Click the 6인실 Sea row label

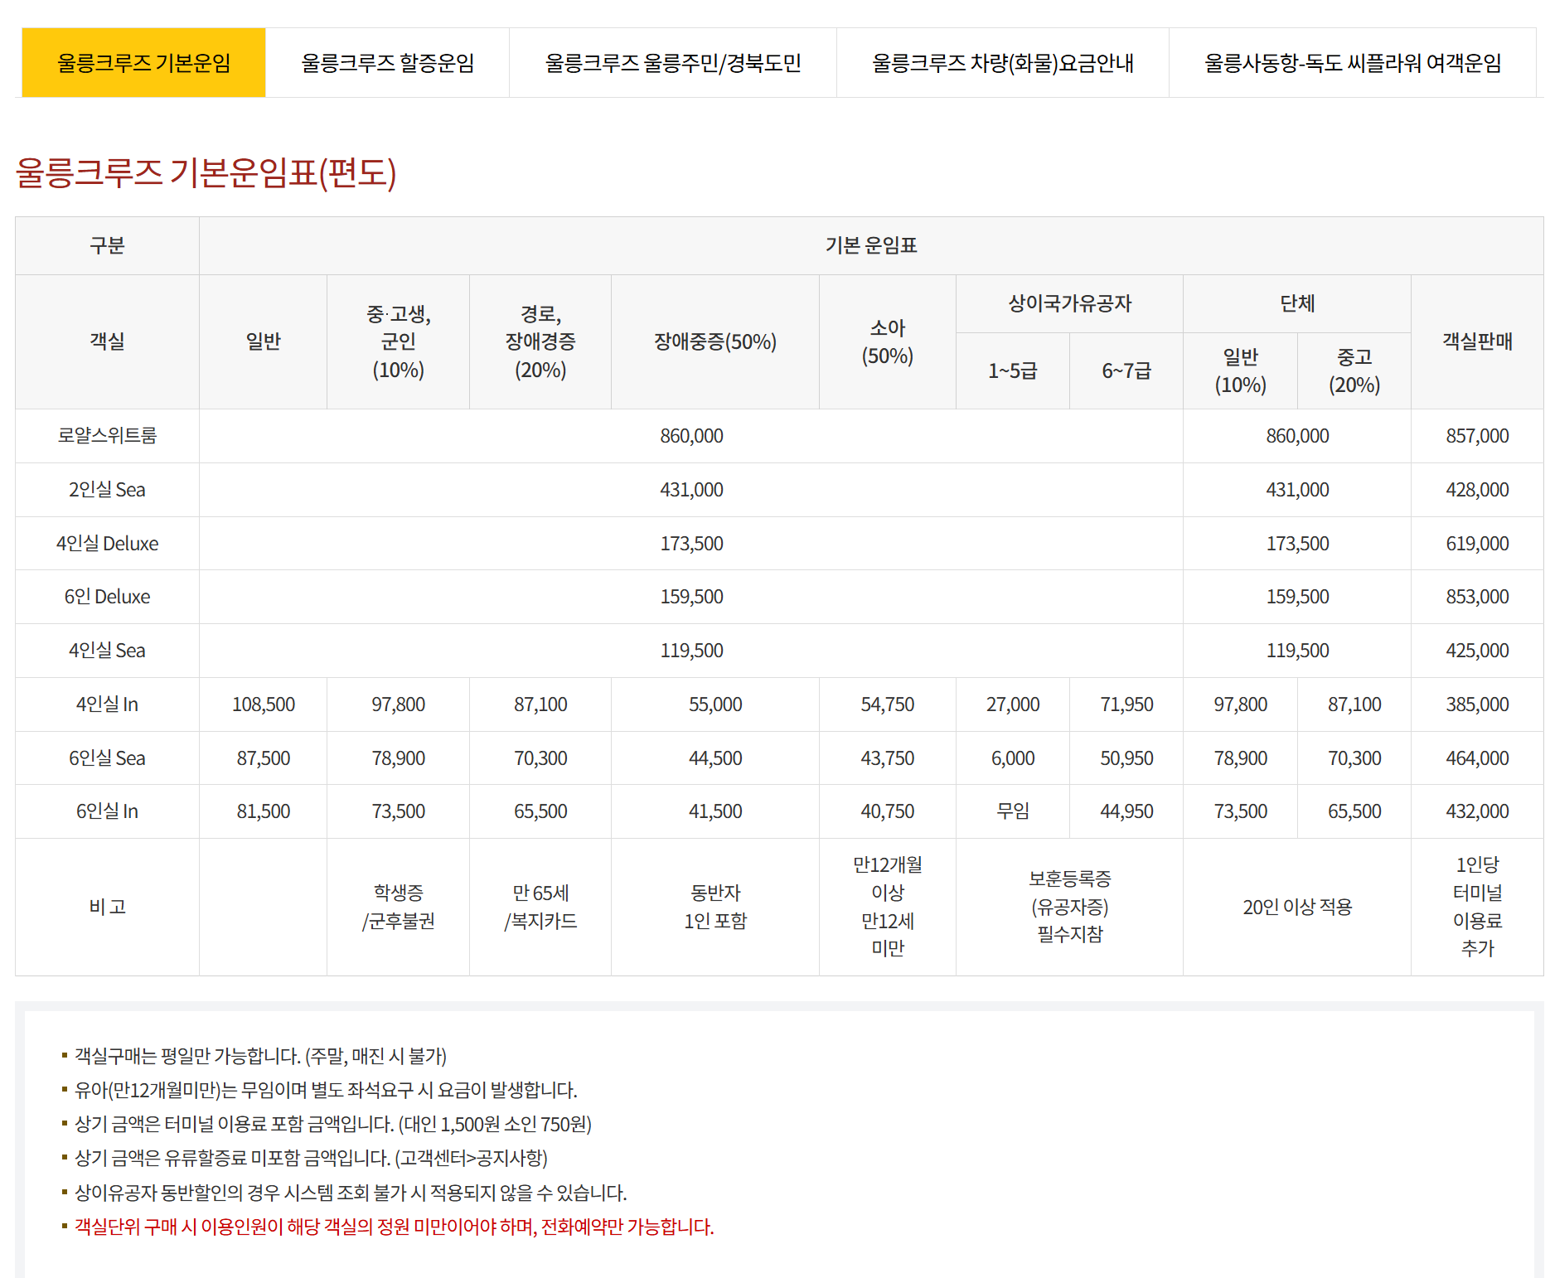point(107,758)
